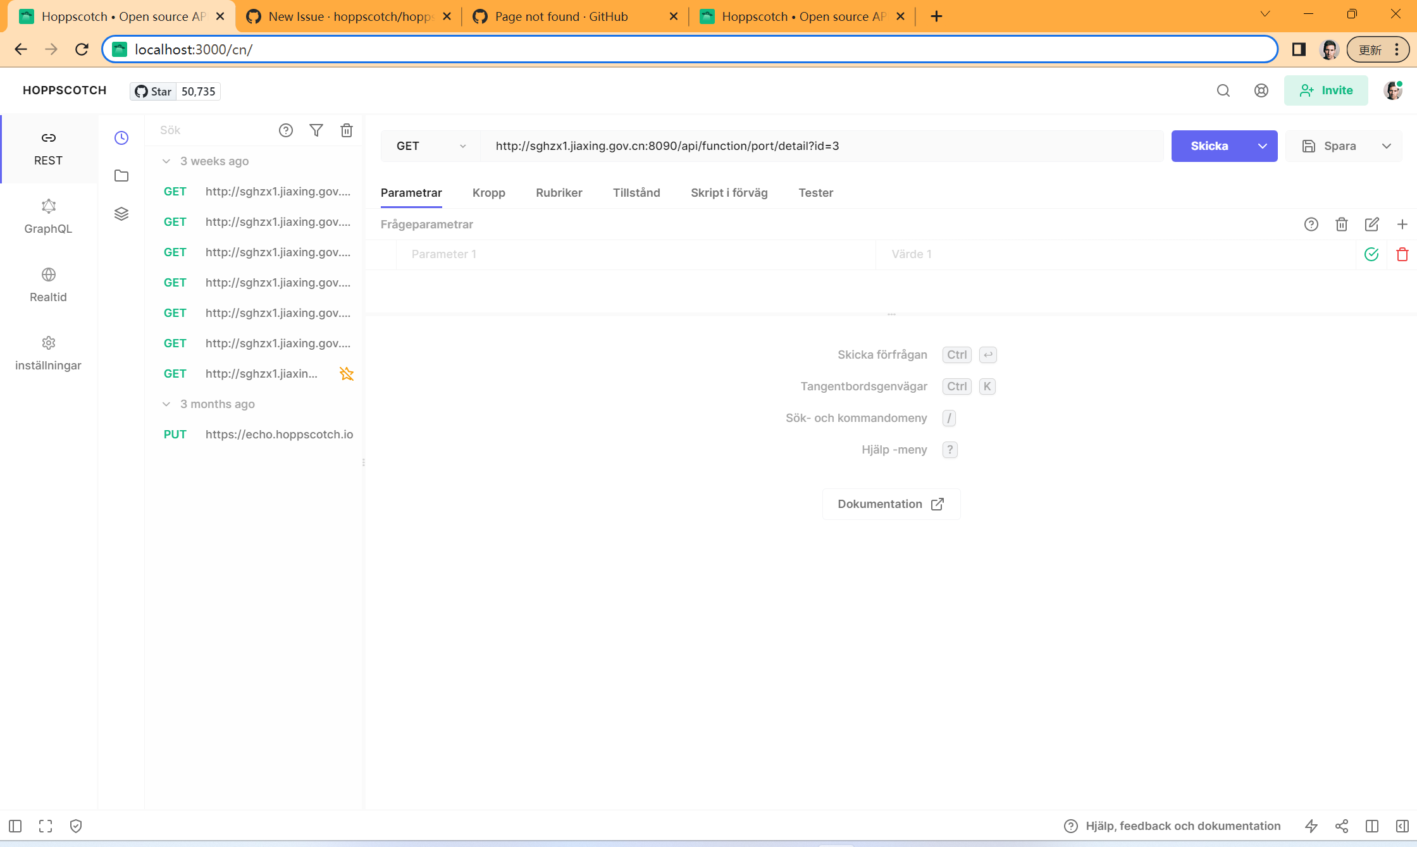This screenshot has height=847, width=1417.
Task: Switch to the Tillstånd tab
Action: click(636, 193)
